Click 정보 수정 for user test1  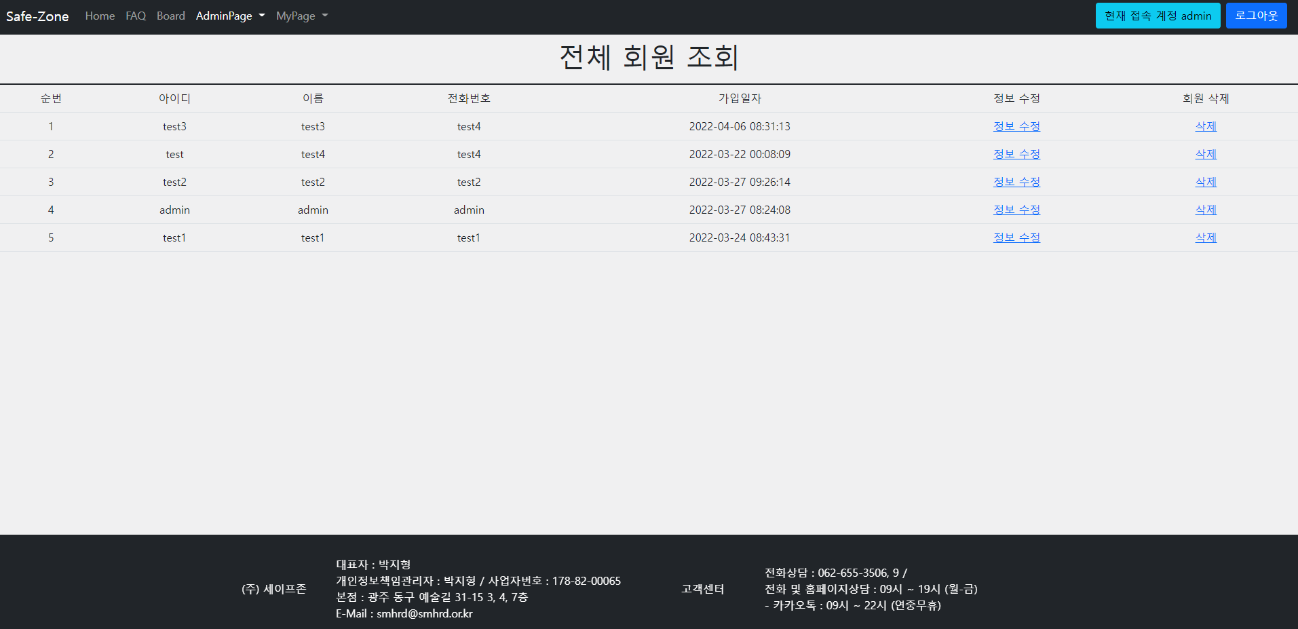click(1016, 237)
